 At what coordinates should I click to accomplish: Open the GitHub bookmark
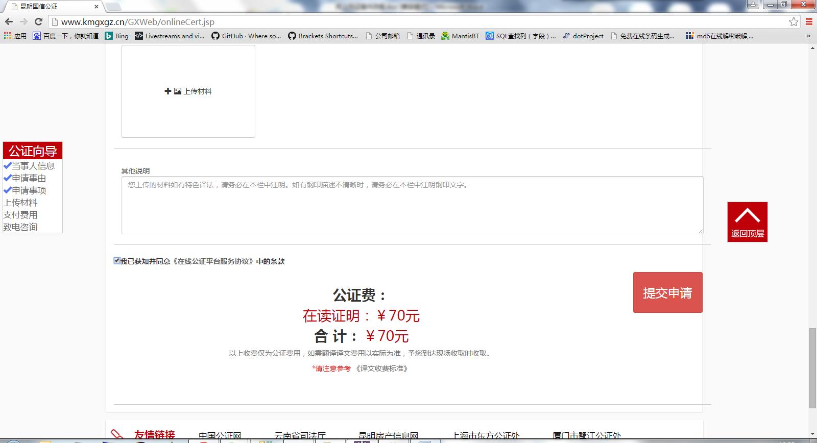pos(246,36)
